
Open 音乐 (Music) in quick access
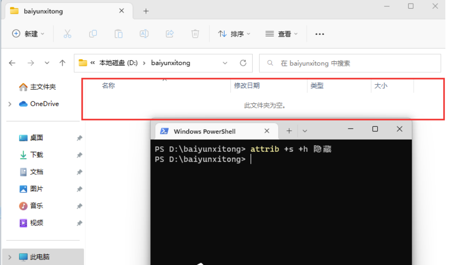click(x=31, y=206)
